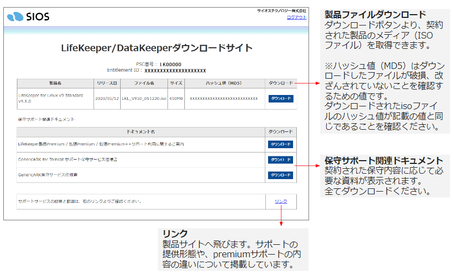
Task: Click the サポートサービスの概要 description text
Action: pos(79,201)
